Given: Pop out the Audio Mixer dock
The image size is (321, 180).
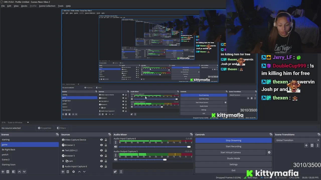Looking at the screenshot, I should (191, 134).
